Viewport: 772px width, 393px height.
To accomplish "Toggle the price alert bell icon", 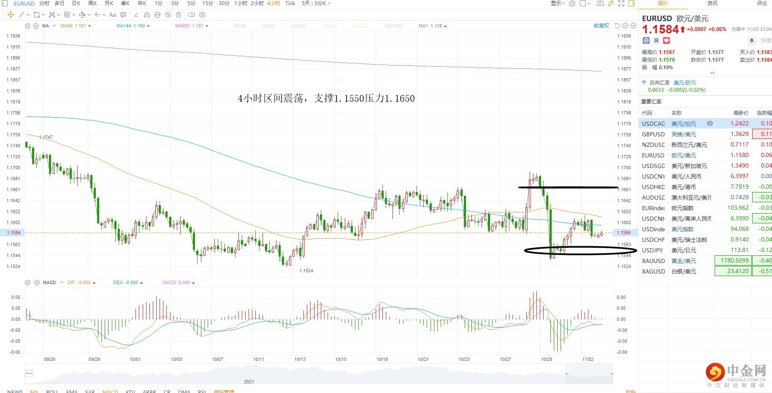I will 752,41.
